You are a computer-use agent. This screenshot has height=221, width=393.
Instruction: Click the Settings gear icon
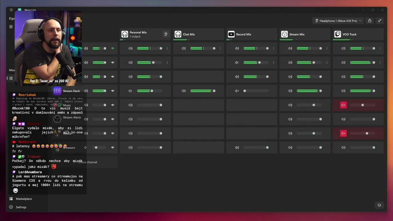click(x=11, y=207)
